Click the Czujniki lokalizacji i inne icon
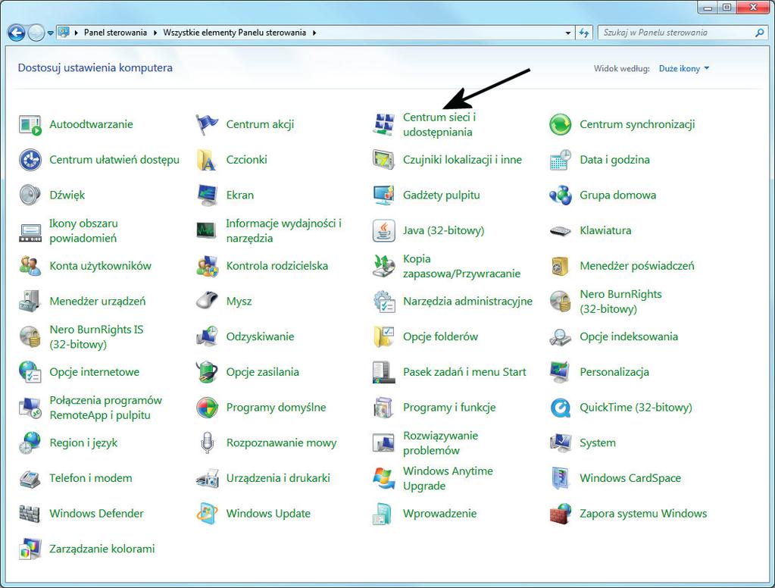775x588 pixels. click(383, 160)
